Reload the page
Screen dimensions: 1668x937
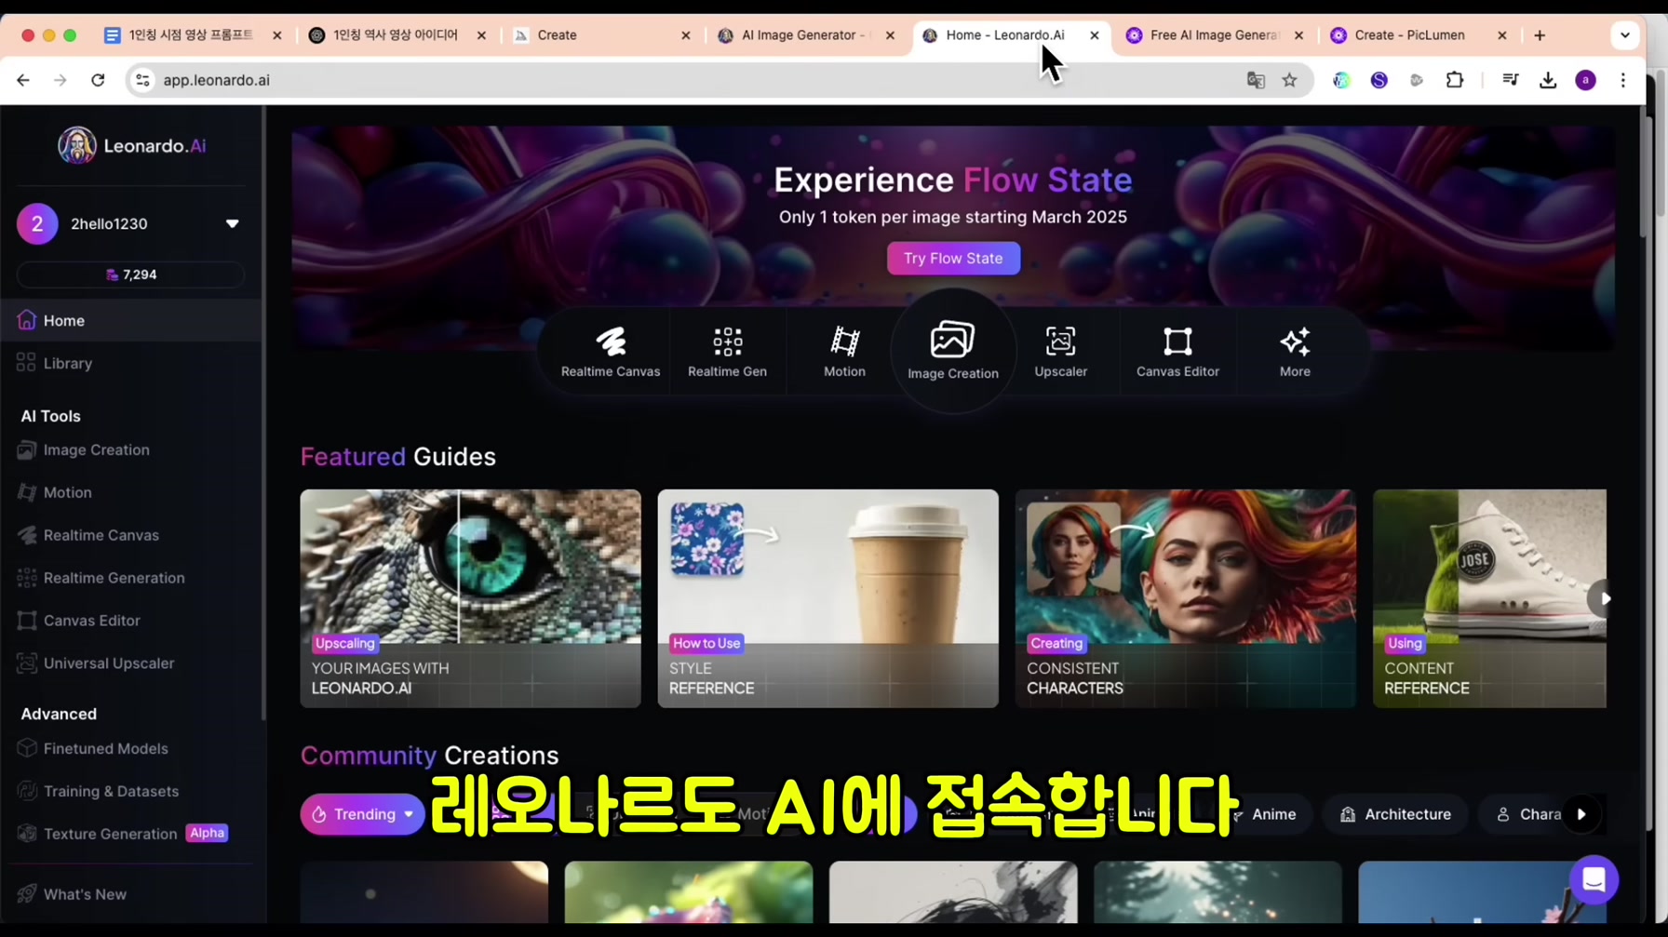pyautogui.click(x=98, y=80)
